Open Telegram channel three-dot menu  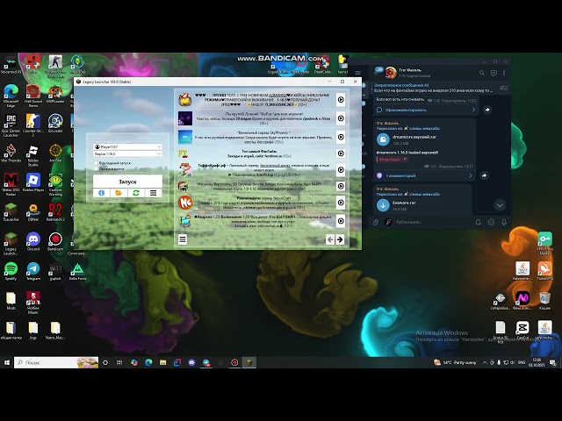[504, 73]
